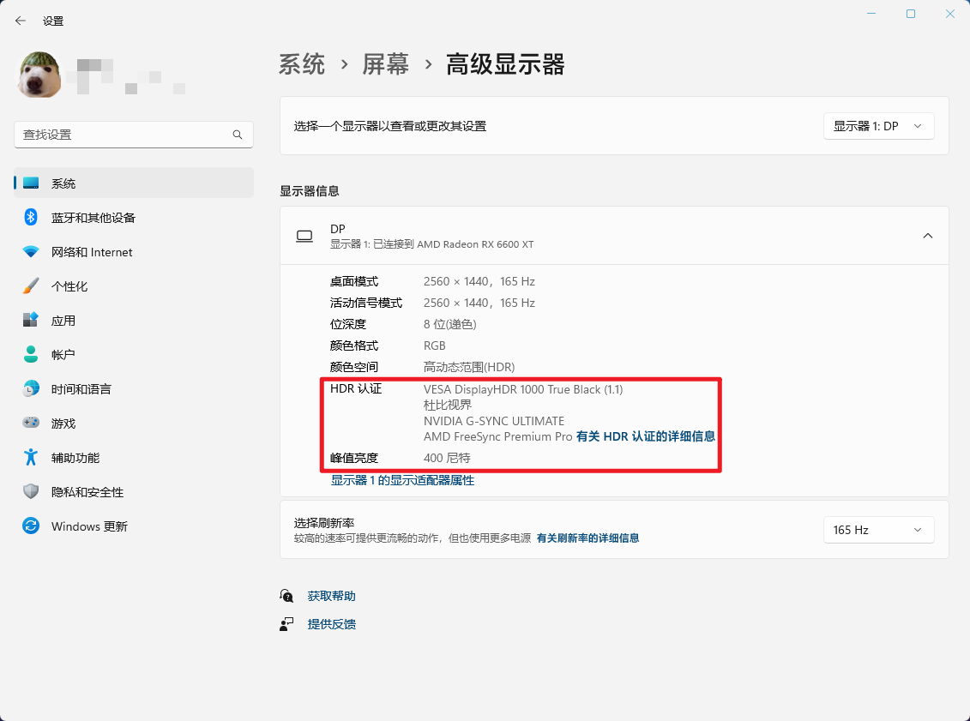Navigate to 系统 in the breadcrumb

pyautogui.click(x=302, y=63)
